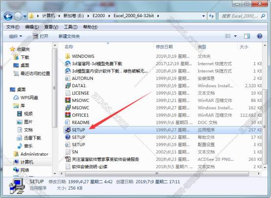
Task: Click 计算机 in the address breadcrumb
Action: coord(48,16)
